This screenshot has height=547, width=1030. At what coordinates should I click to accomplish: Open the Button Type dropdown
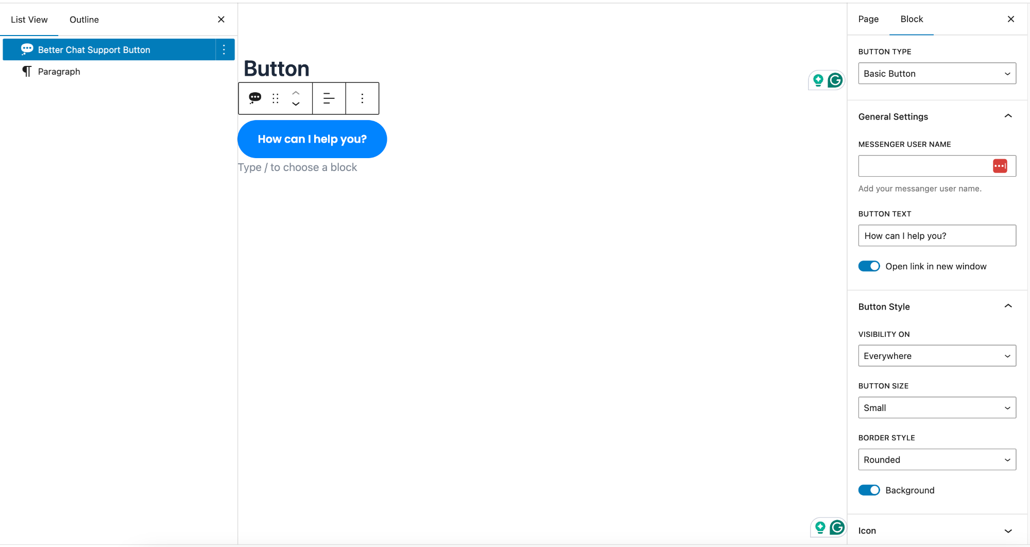tap(937, 73)
